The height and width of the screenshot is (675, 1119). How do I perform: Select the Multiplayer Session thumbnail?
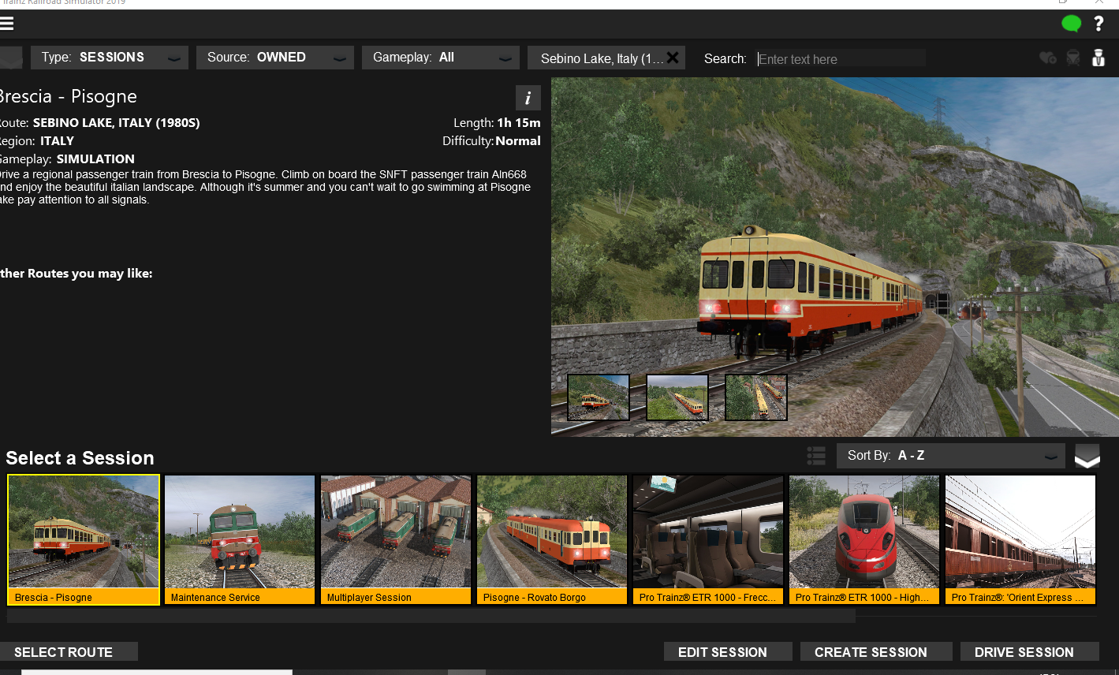tap(396, 539)
